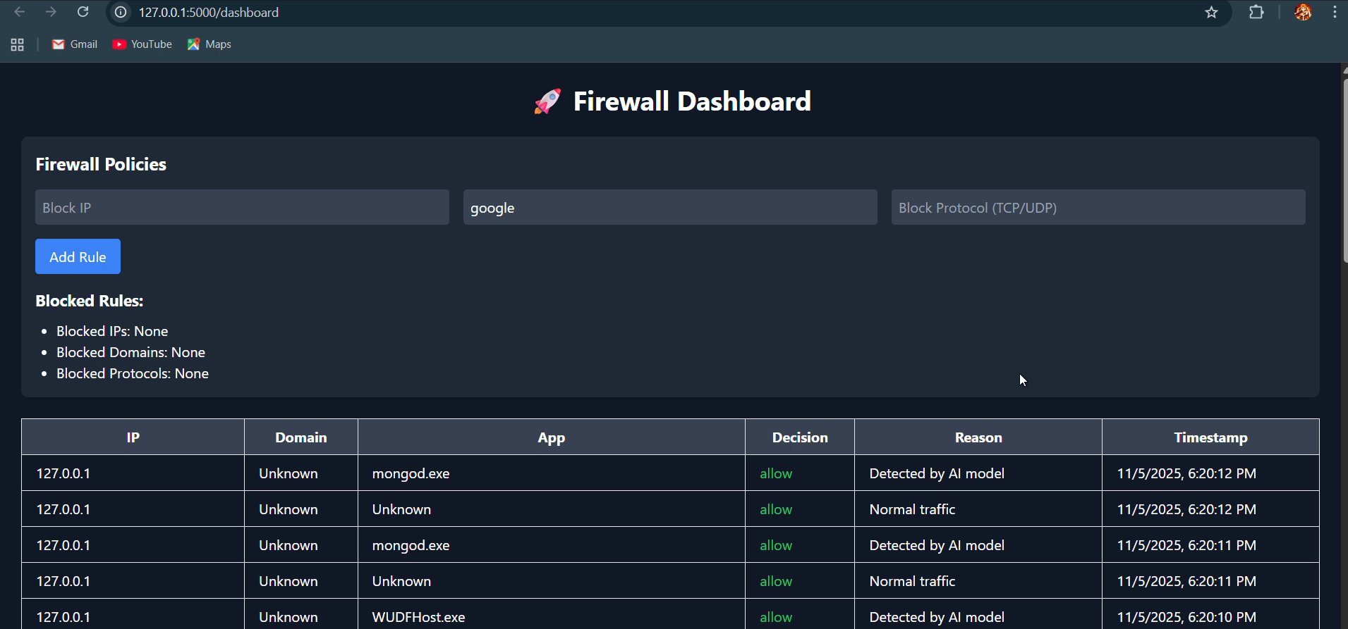Click the Decision column header
The width and height of the screenshot is (1348, 629).
click(800, 437)
